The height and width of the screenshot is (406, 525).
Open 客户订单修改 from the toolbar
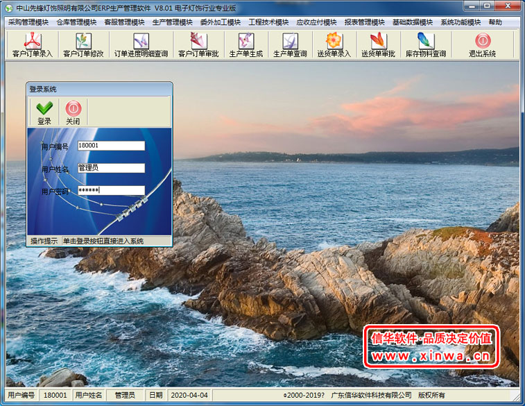[x=83, y=45]
